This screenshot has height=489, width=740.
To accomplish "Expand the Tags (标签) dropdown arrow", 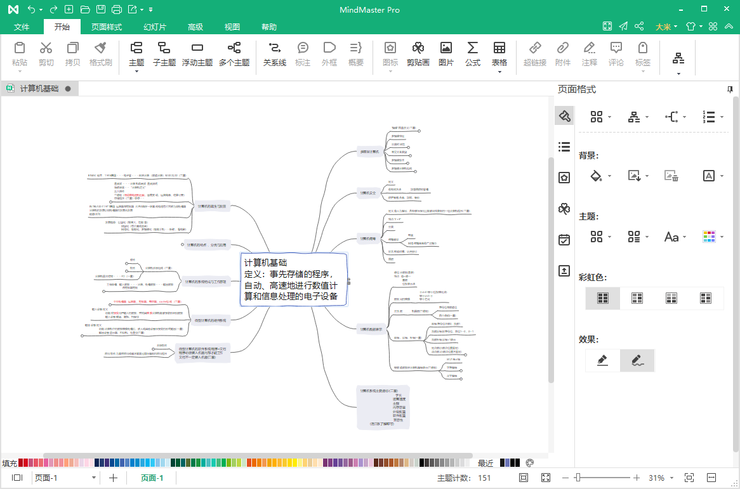I will [643, 71].
